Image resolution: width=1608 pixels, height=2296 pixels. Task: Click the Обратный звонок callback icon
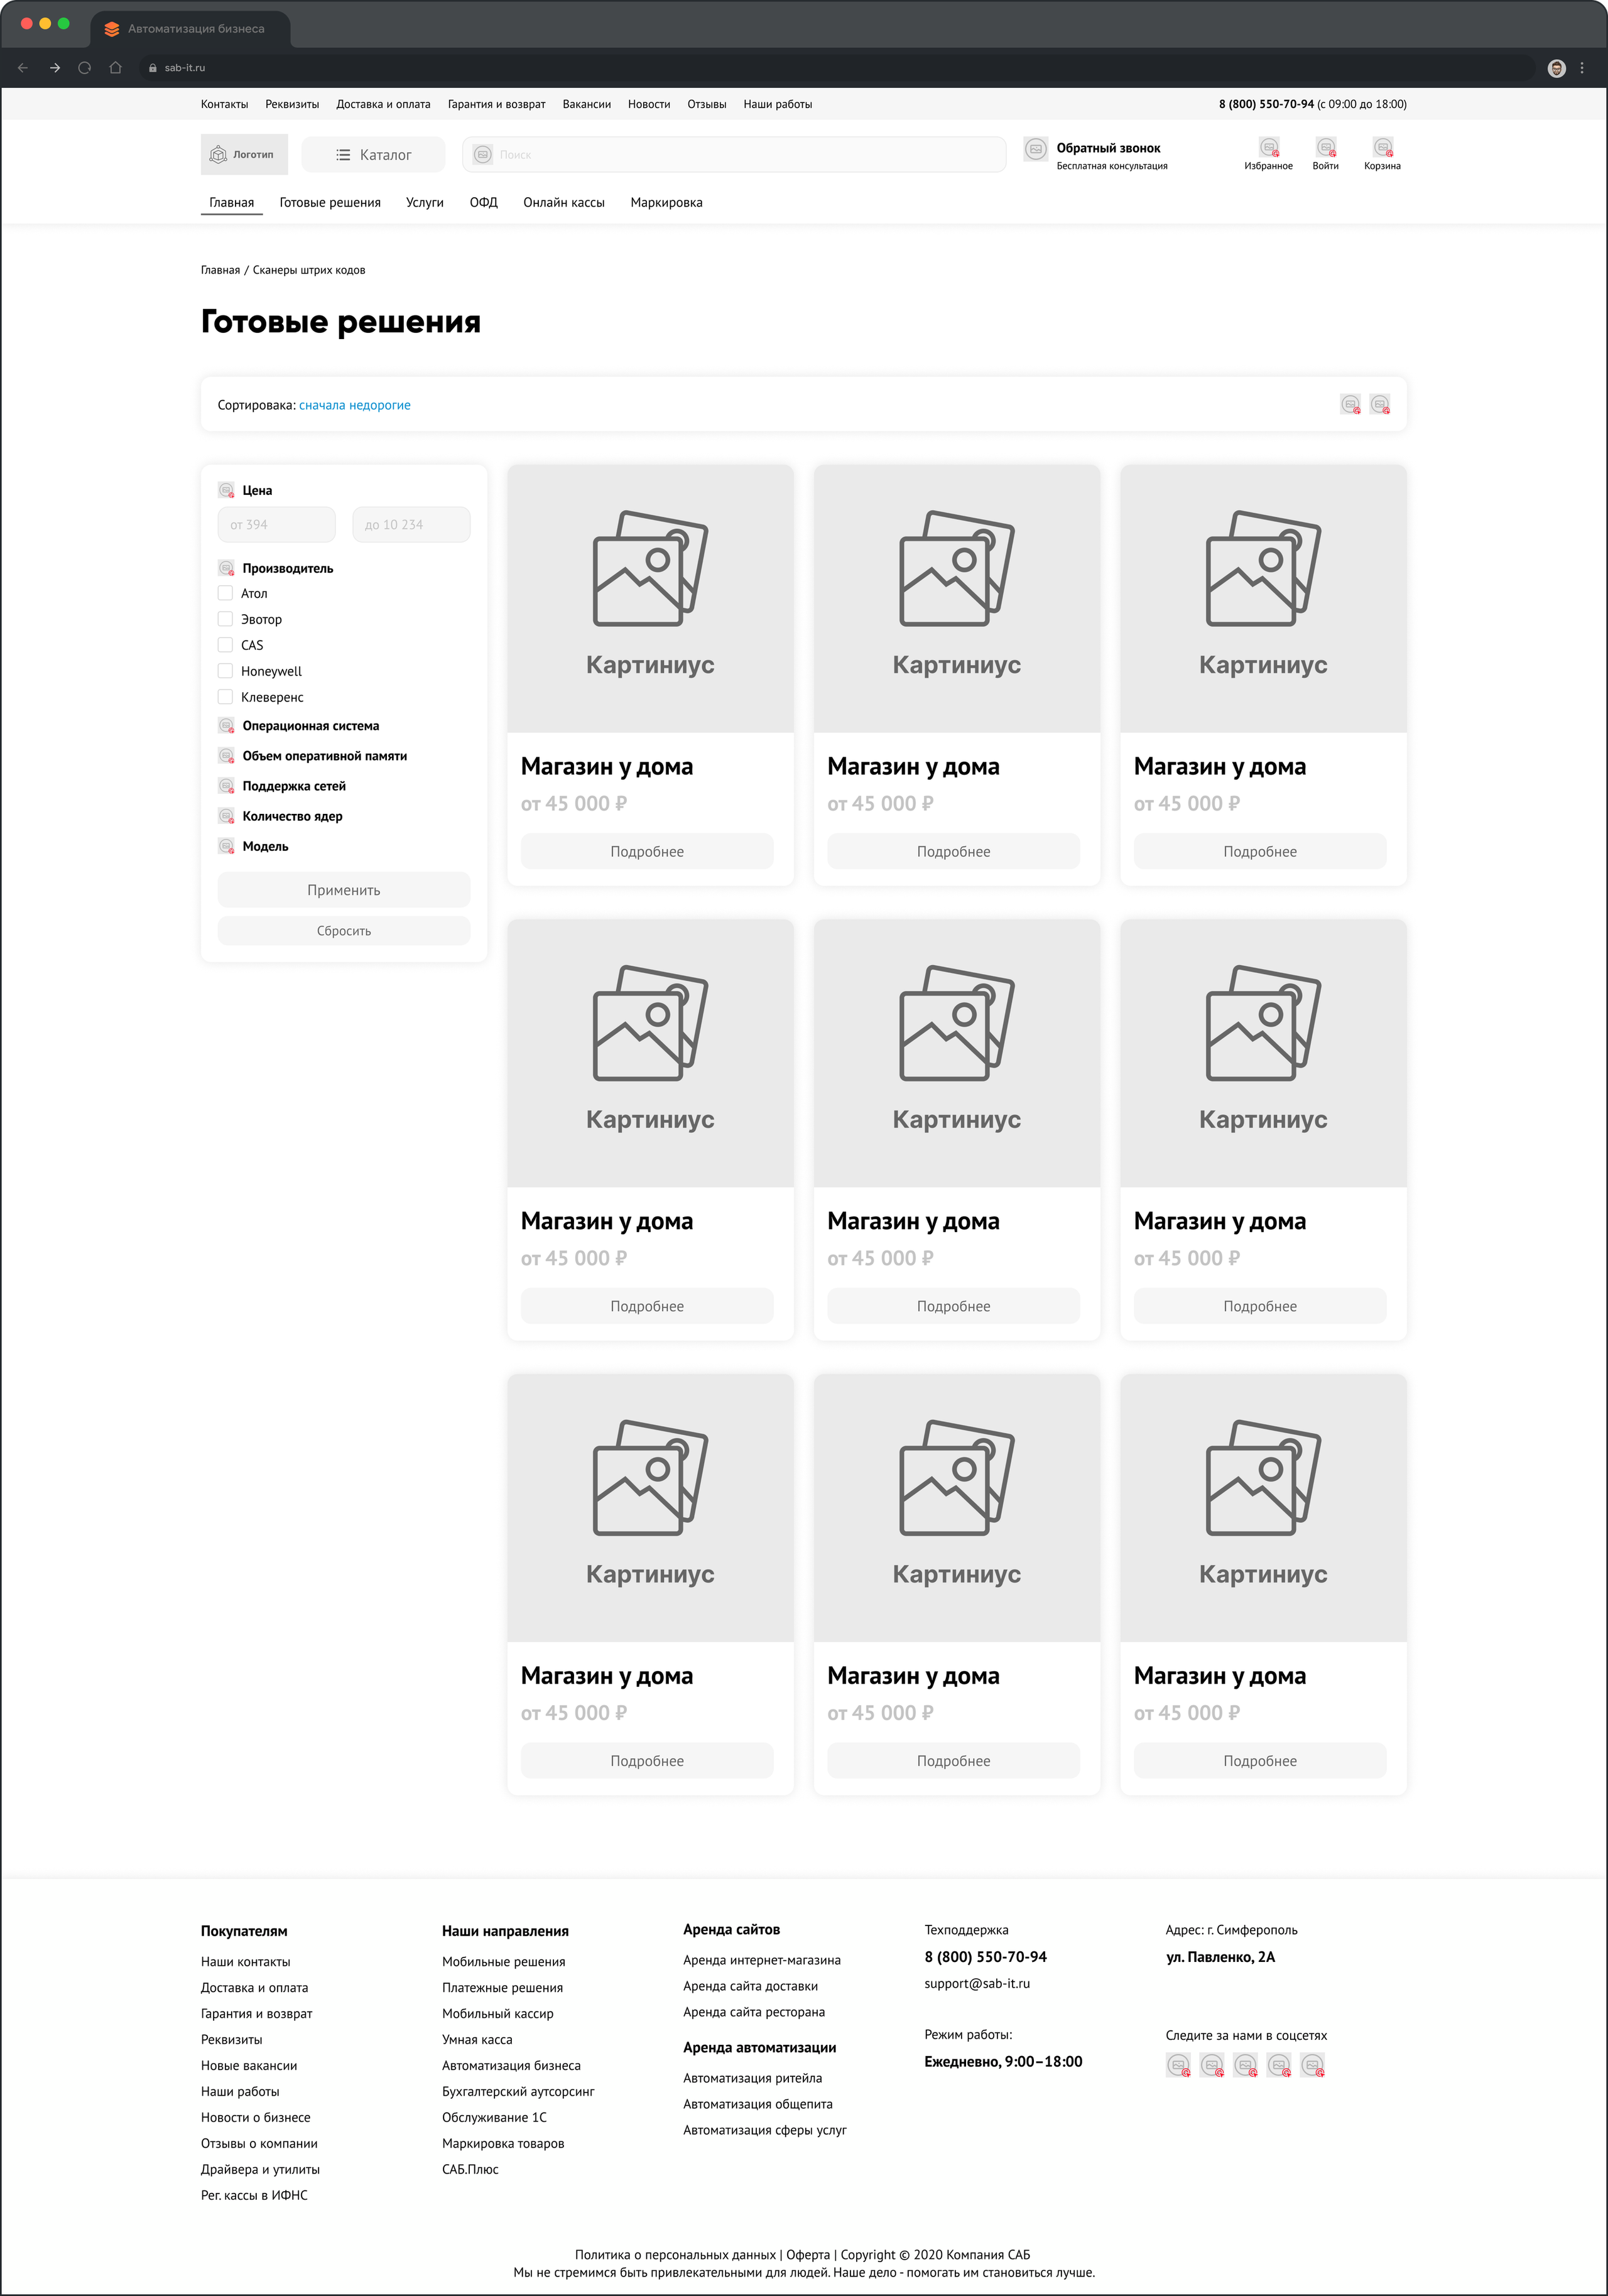1036,149
